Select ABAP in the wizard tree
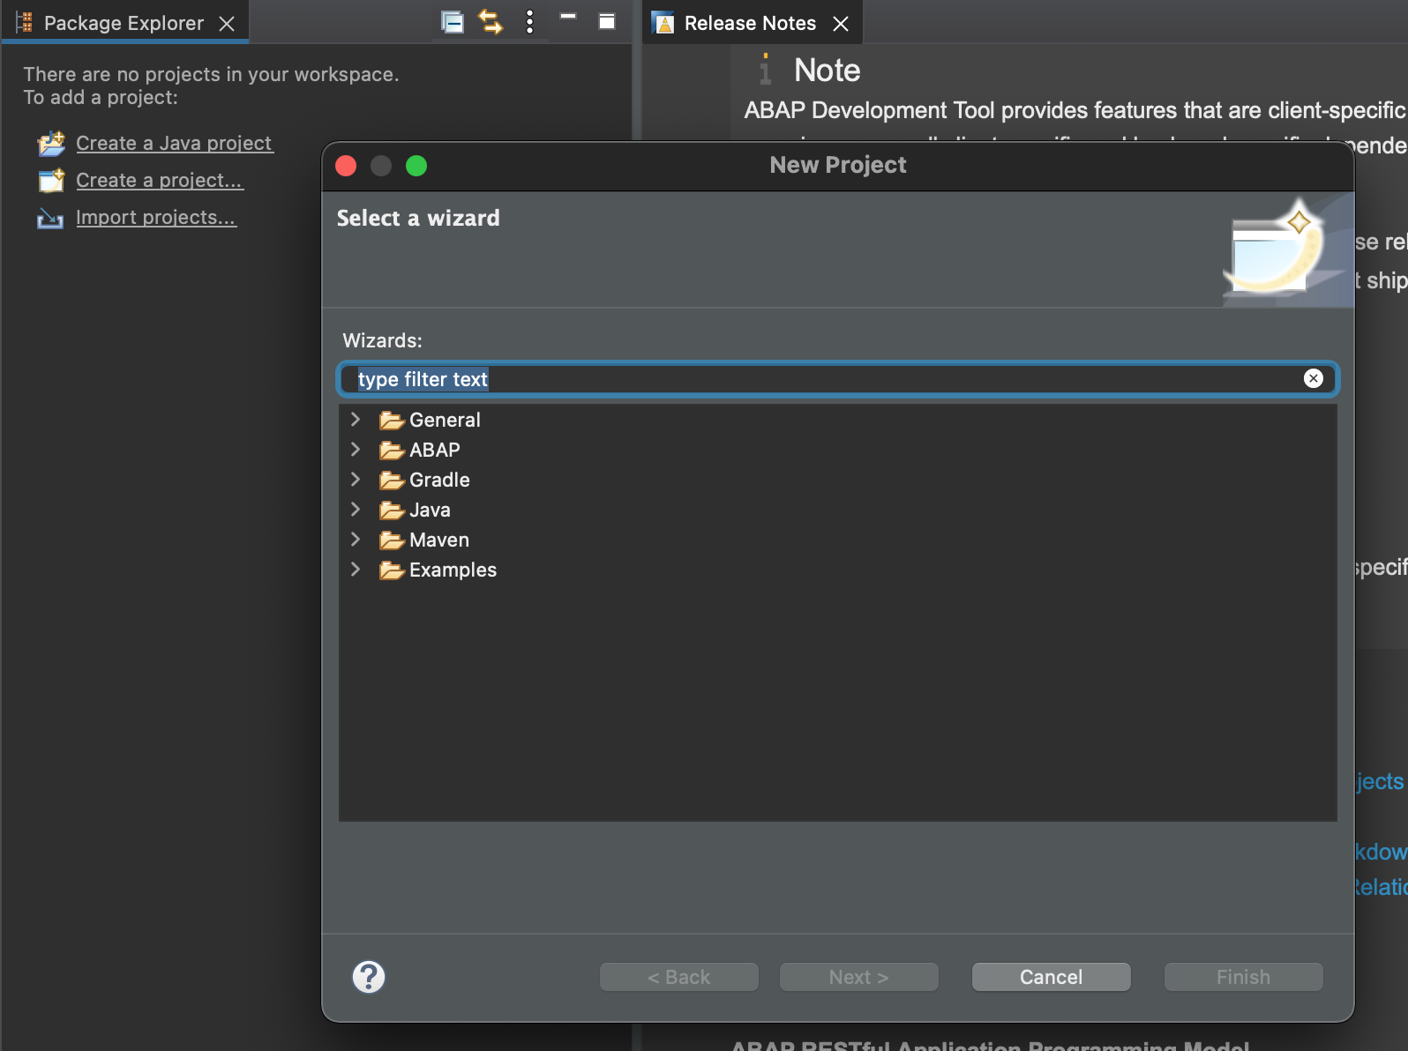Screen dimensions: 1408x1051 point(434,450)
